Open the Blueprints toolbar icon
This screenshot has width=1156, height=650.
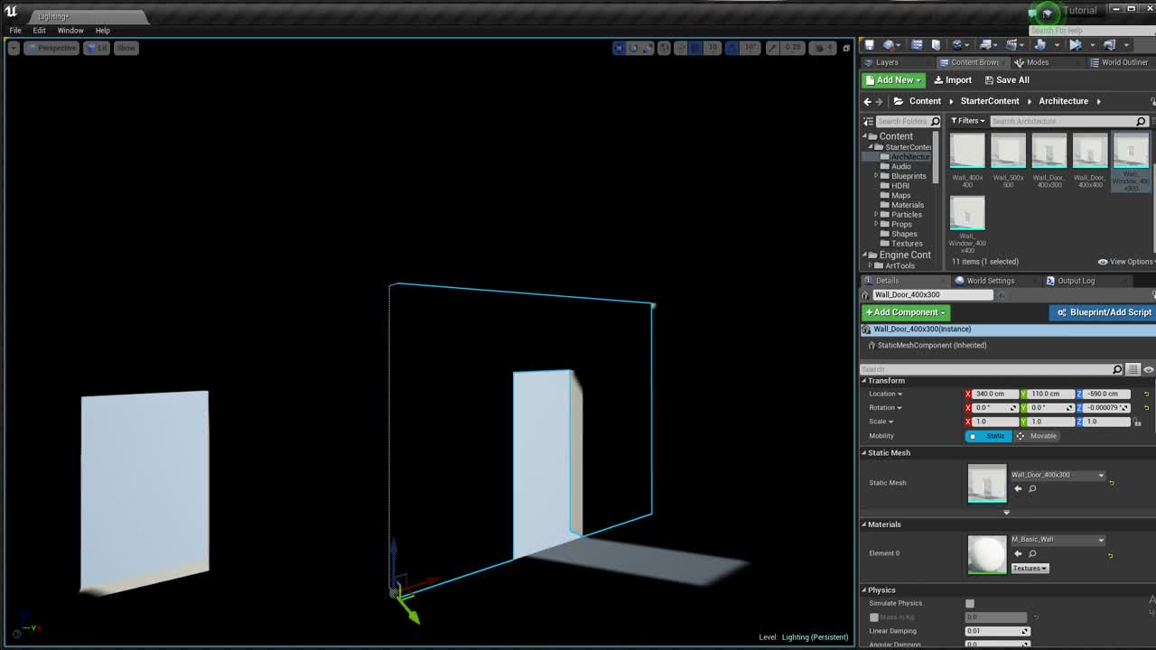[x=986, y=44]
